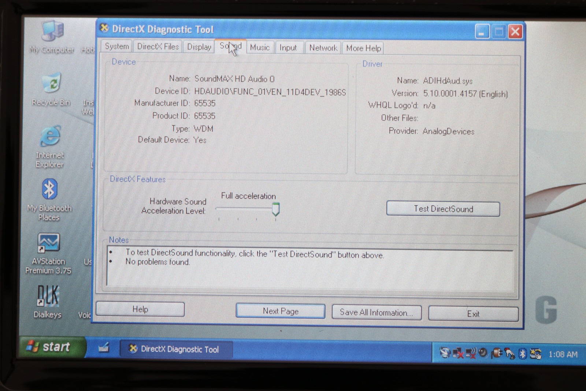Close the DirectX Diagnostic Tool window

515,32
